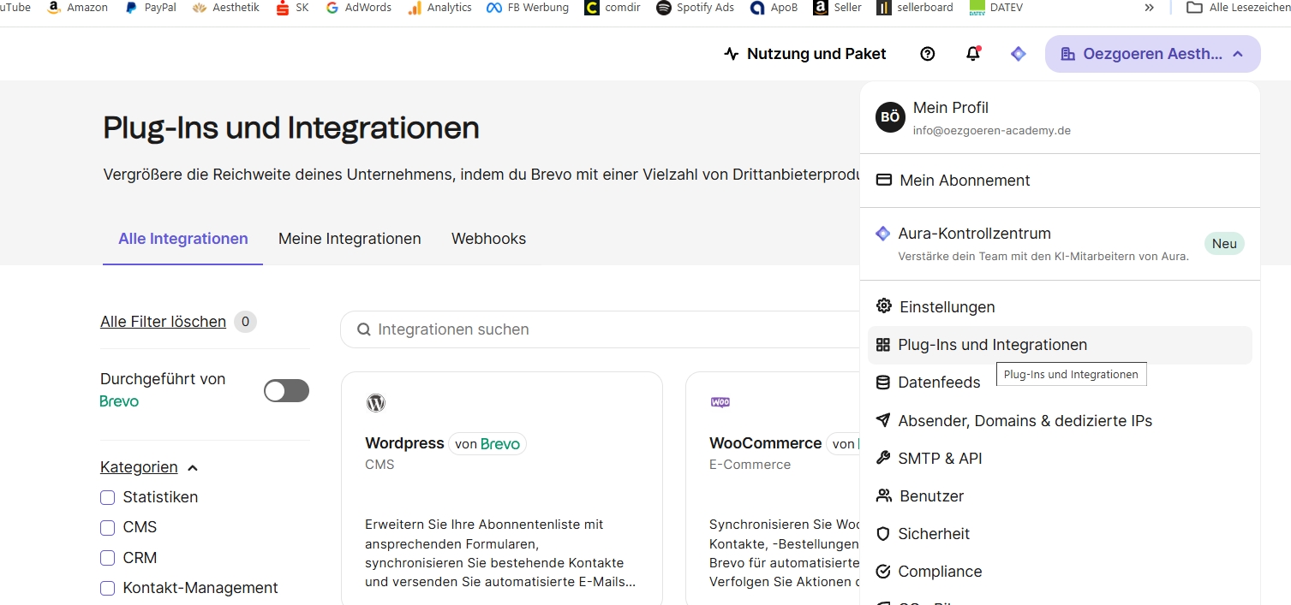Click the BÖ profile avatar
Image resolution: width=1291 pixels, height=605 pixels.
[x=890, y=117]
